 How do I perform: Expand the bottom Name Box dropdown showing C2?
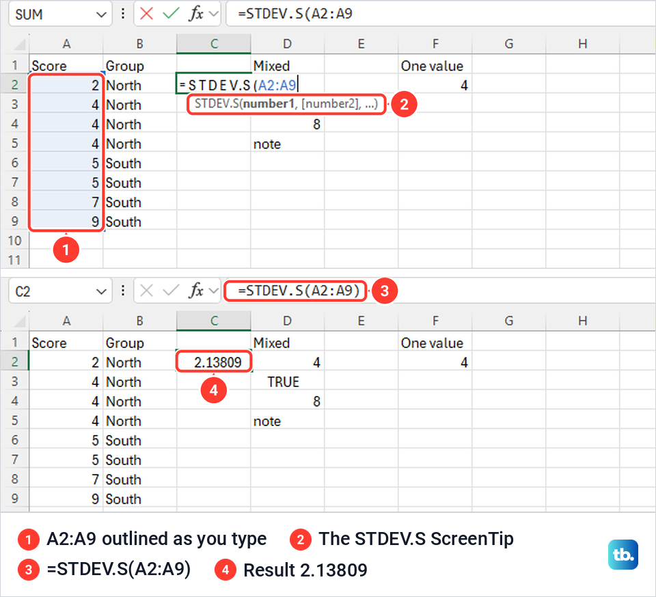(101, 291)
